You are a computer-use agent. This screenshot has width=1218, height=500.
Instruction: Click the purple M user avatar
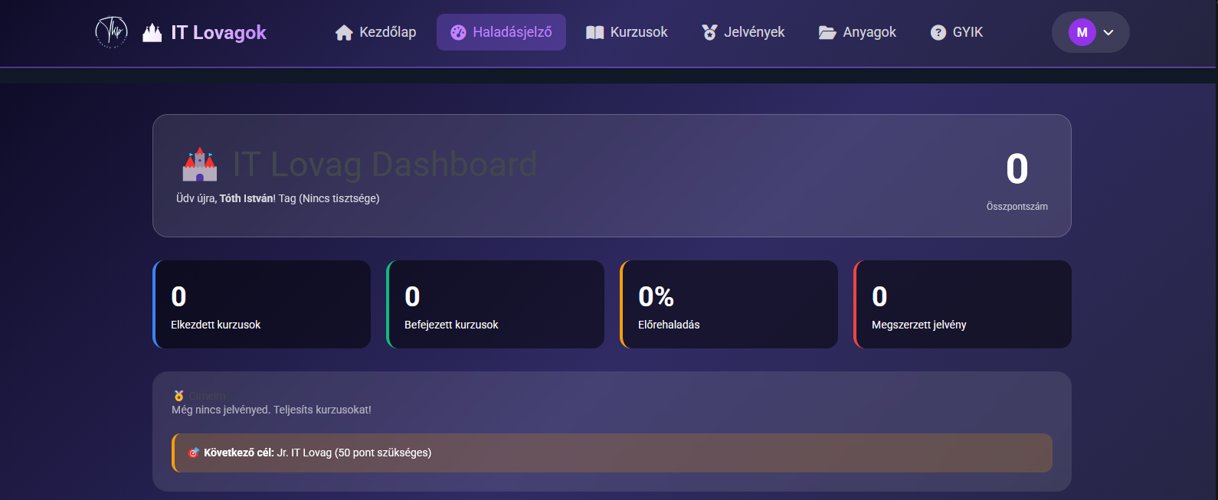1082,32
